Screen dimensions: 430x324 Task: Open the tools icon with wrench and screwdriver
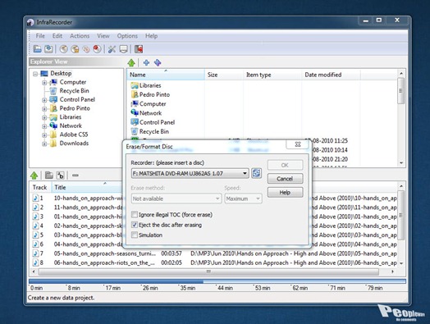112,49
